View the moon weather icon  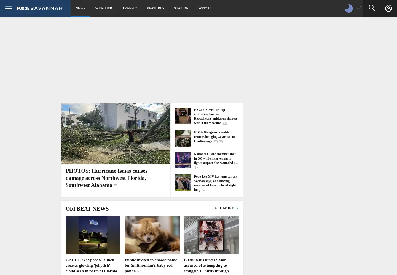coord(349,9)
